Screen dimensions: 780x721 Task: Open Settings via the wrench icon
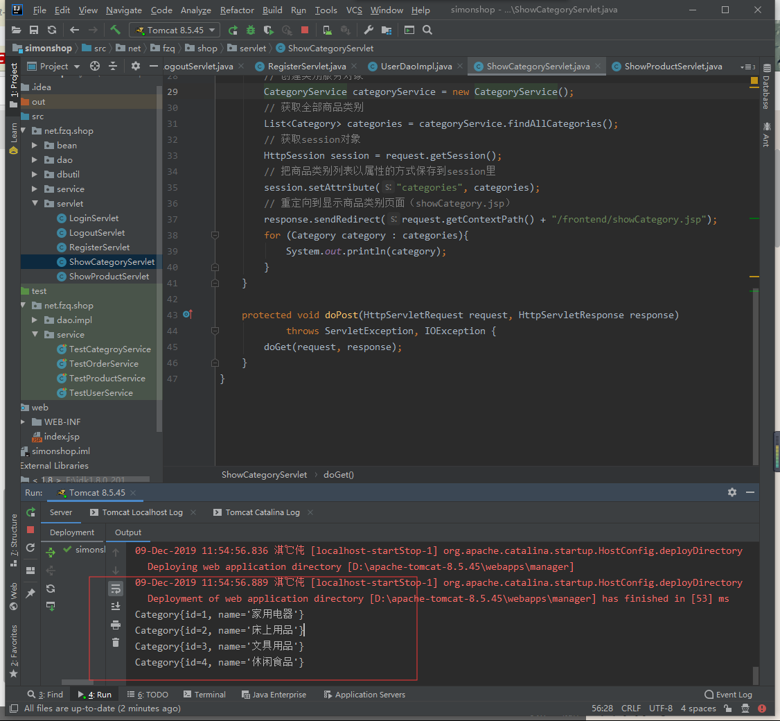coord(369,31)
